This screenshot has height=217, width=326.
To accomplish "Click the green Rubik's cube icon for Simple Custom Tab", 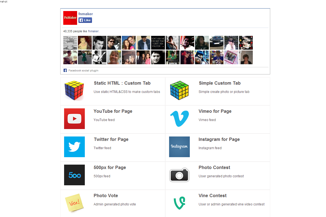I will (179, 90).
